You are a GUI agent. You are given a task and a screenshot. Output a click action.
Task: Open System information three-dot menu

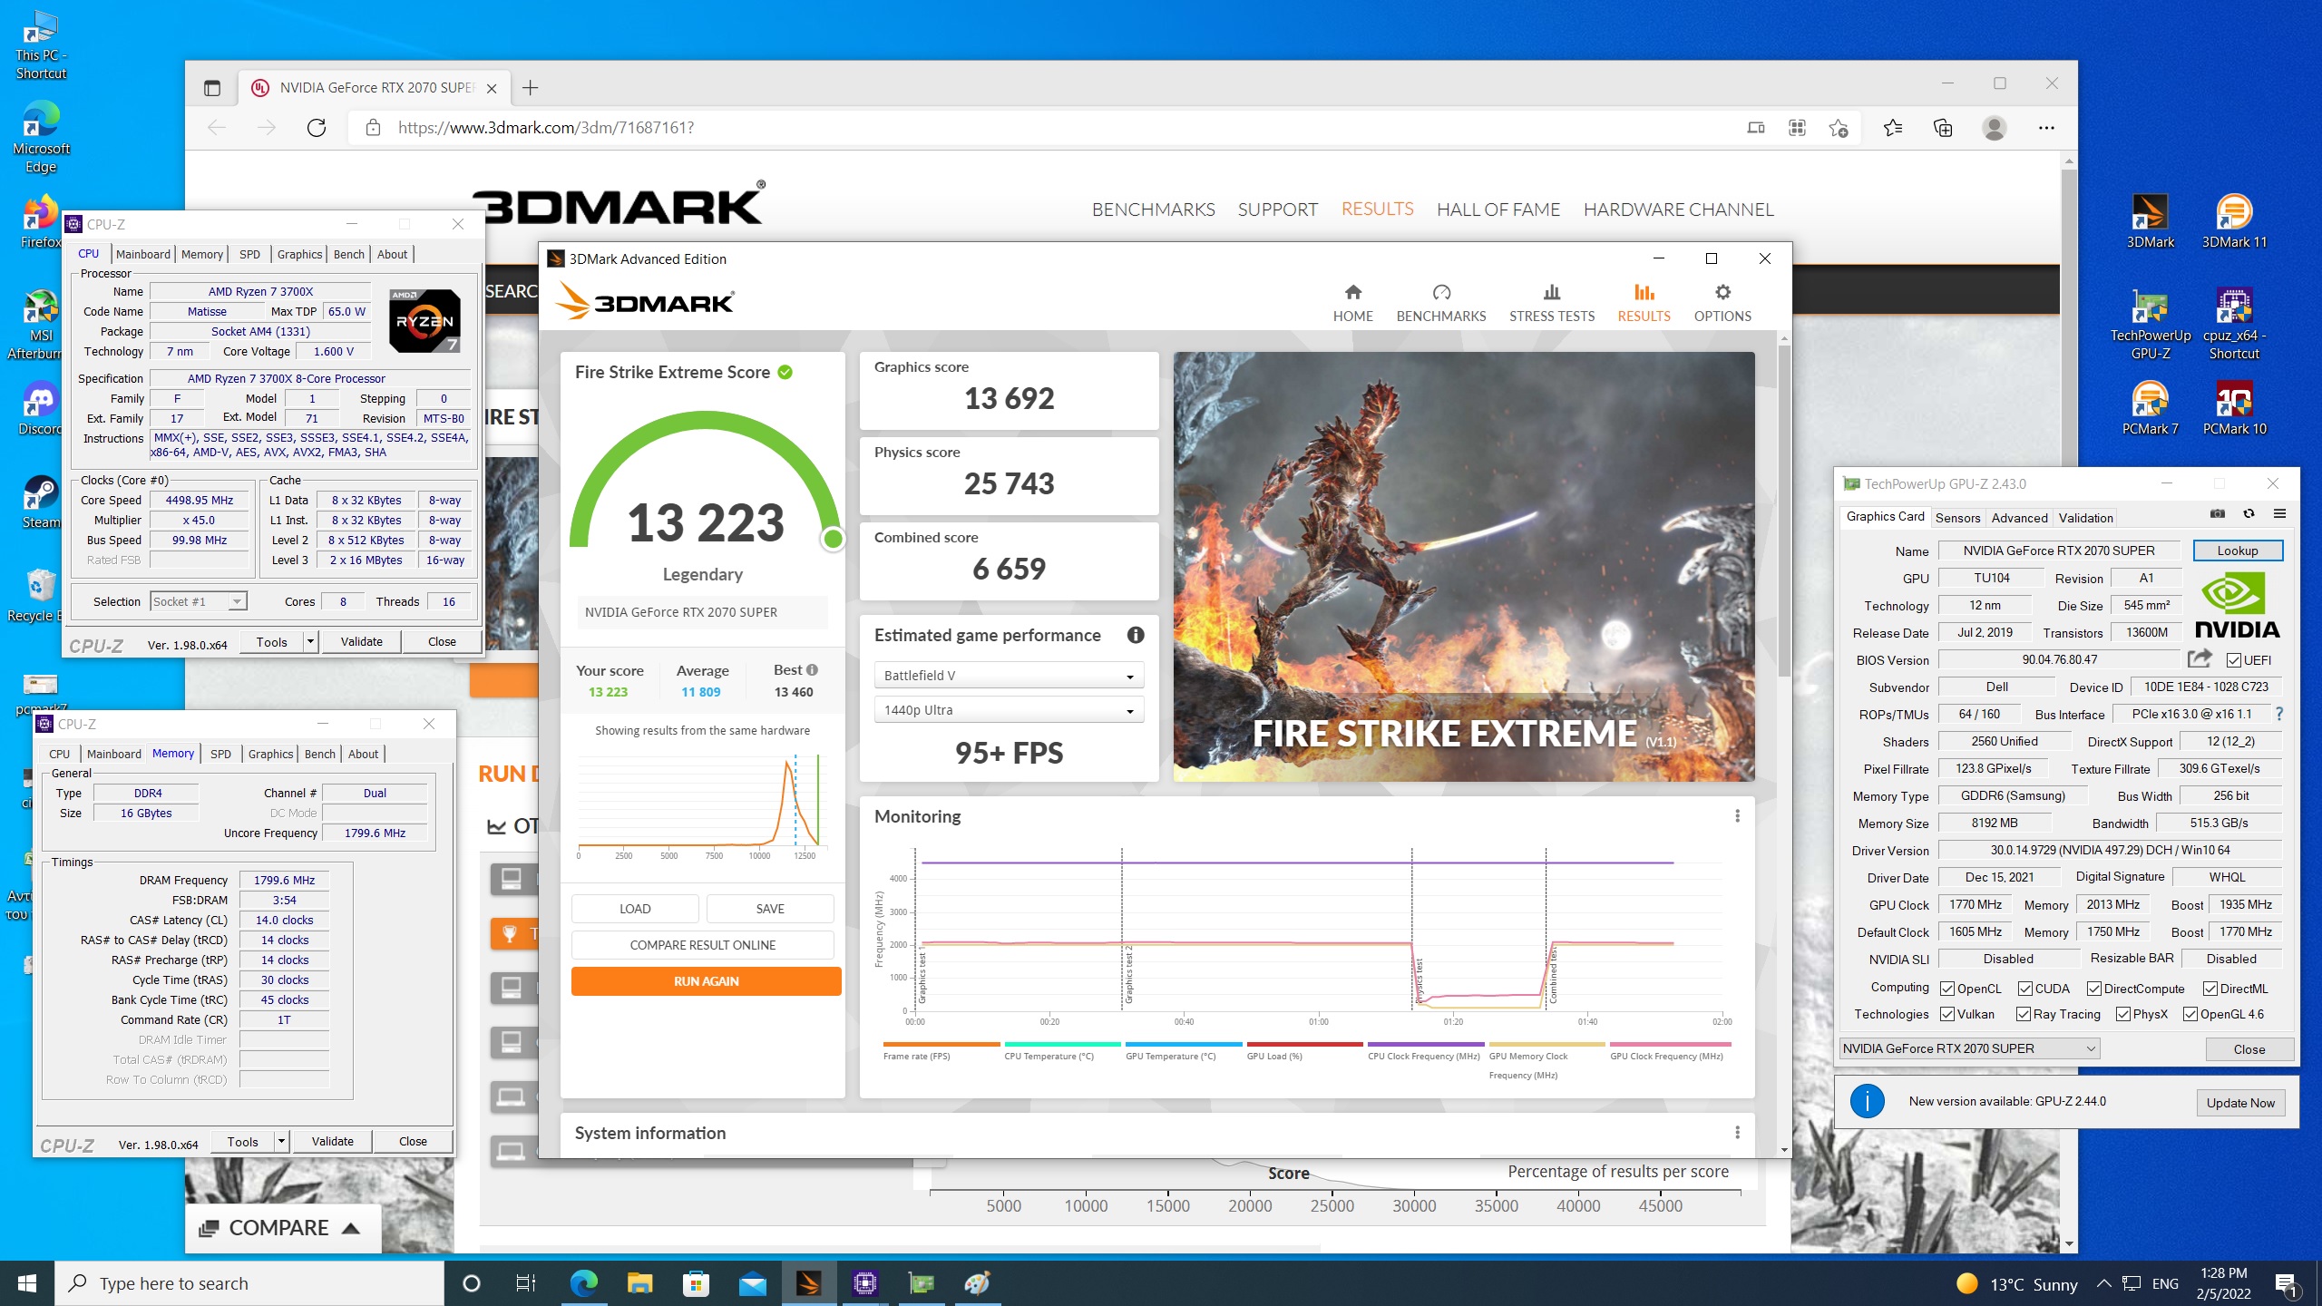tap(1737, 1133)
